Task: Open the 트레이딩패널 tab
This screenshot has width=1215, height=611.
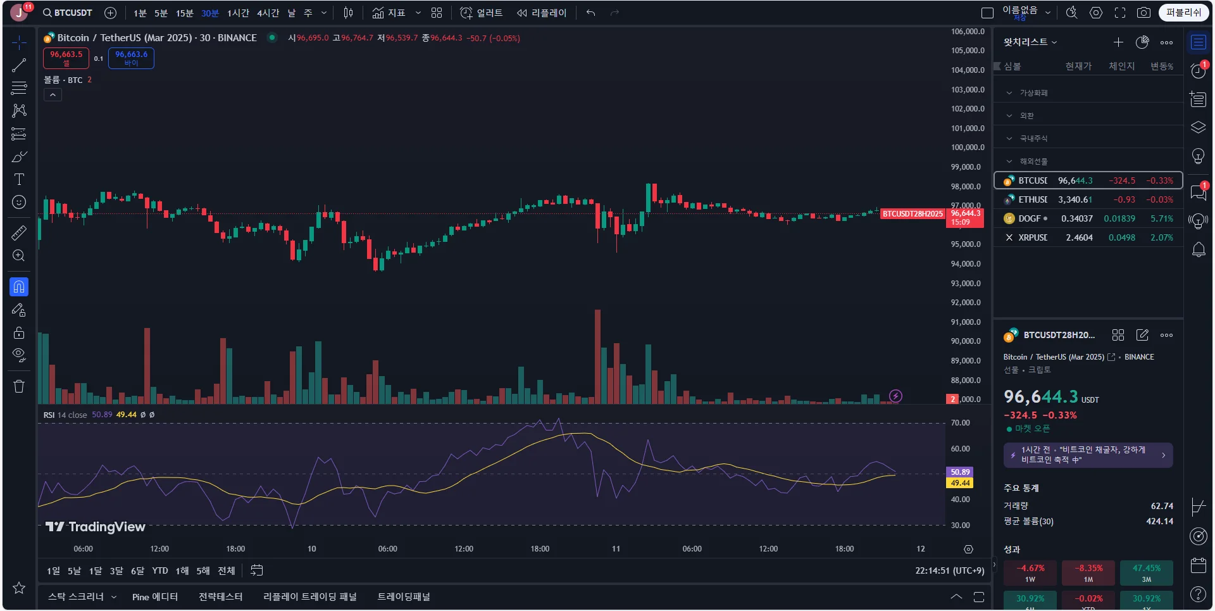Action: click(404, 596)
